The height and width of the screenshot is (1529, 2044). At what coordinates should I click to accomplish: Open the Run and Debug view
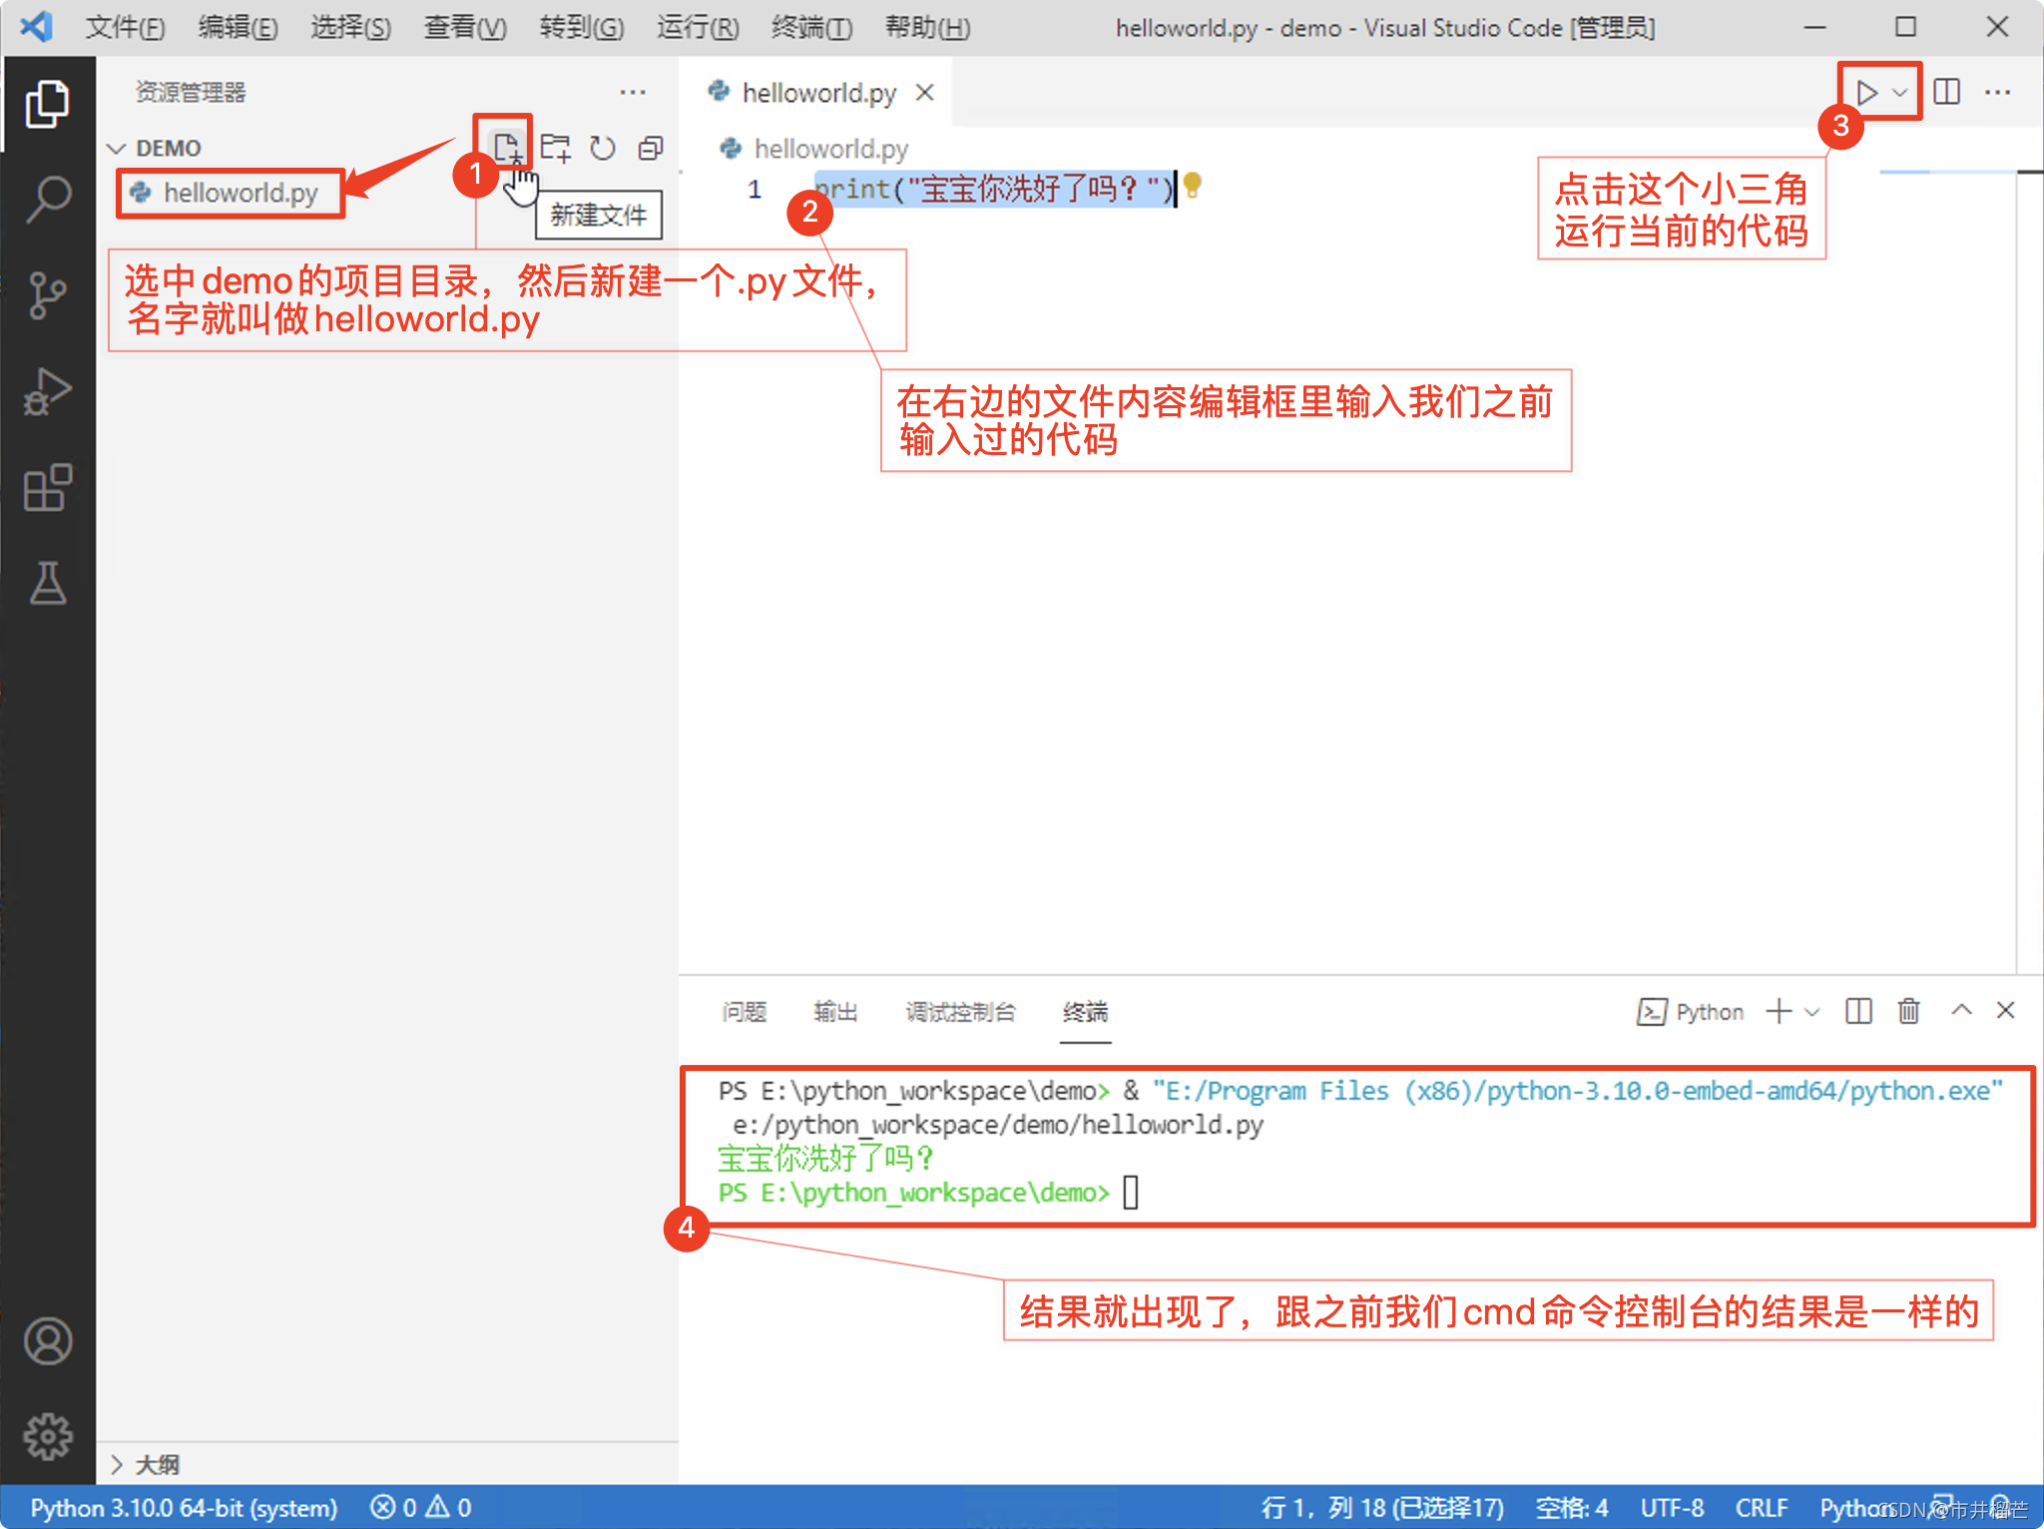click(x=47, y=391)
